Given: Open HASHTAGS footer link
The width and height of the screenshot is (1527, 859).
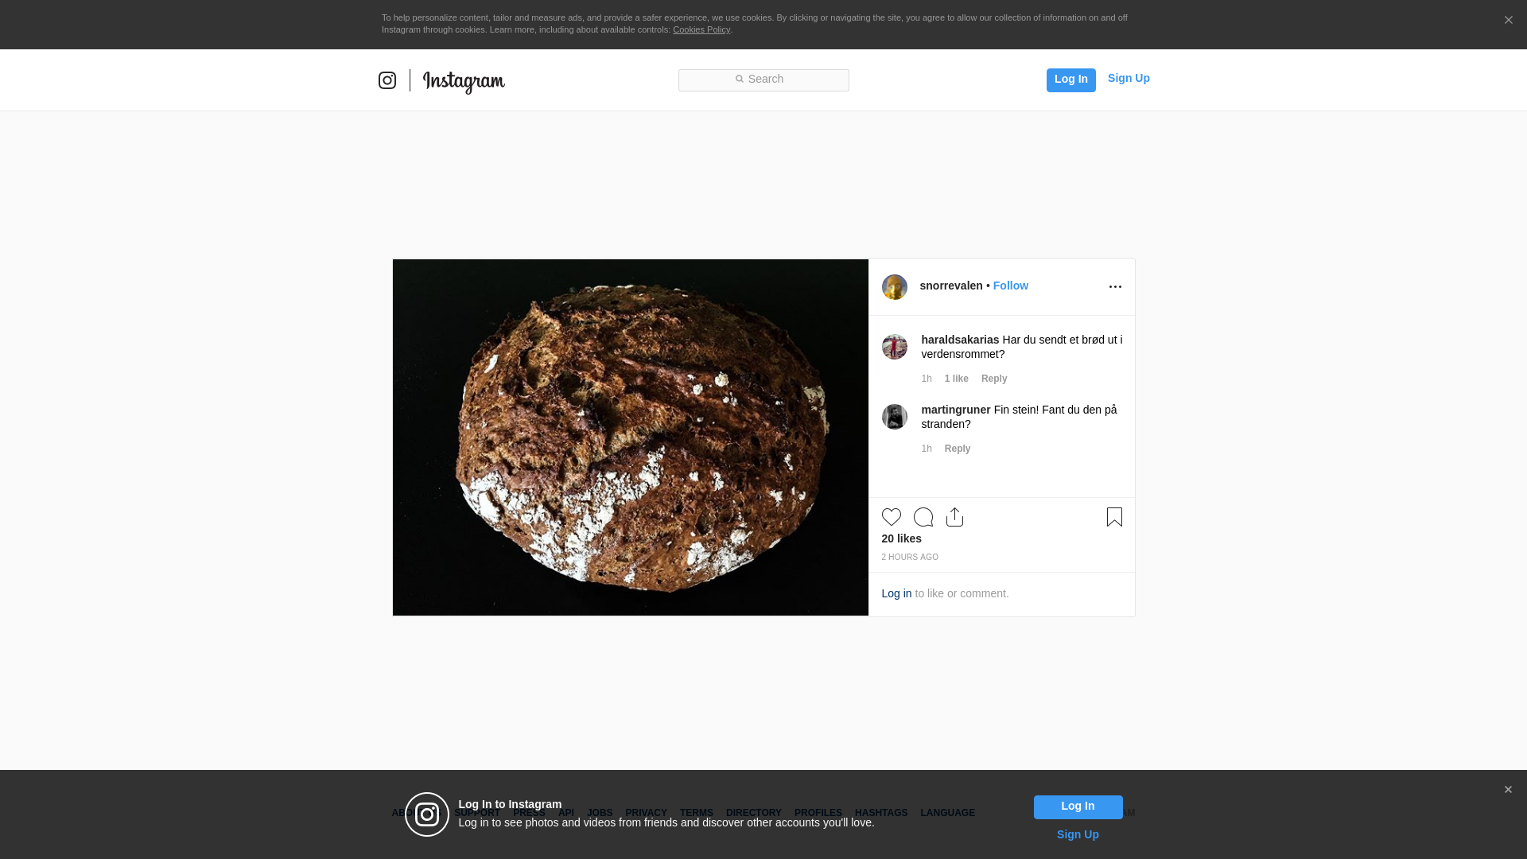Looking at the screenshot, I should pyautogui.click(x=881, y=813).
